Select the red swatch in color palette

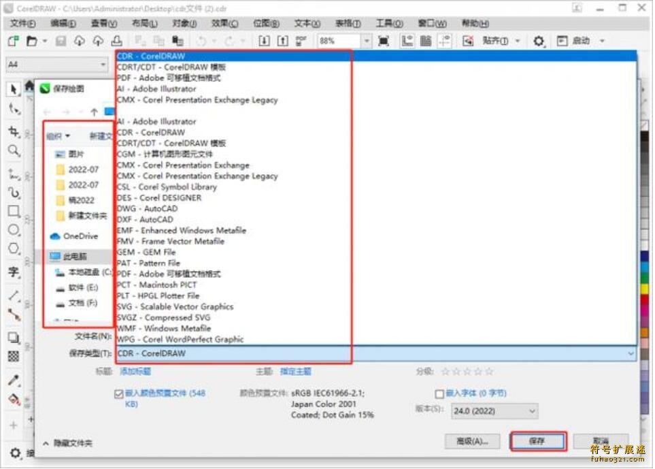pyautogui.click(x=645, y=299)
